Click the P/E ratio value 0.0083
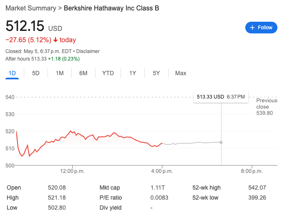The image size is (287, 218). point(159,198)
